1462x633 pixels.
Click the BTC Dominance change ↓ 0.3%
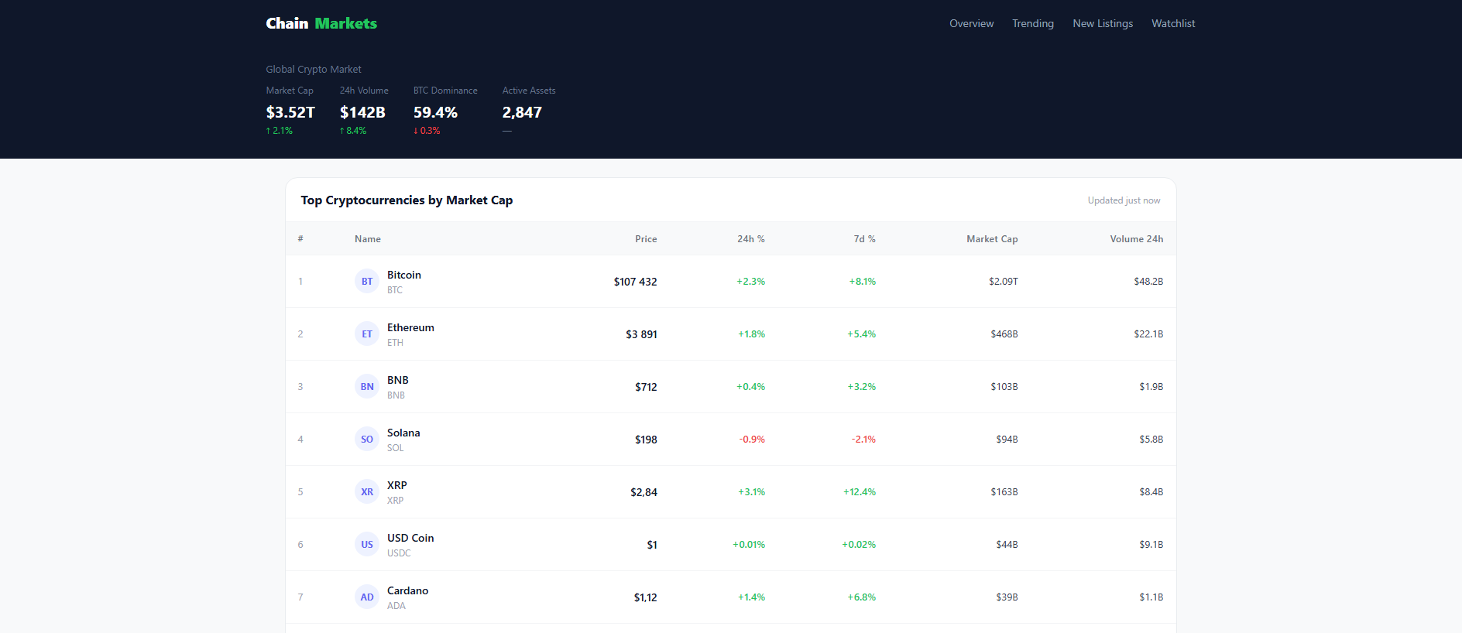pos(427,131)
